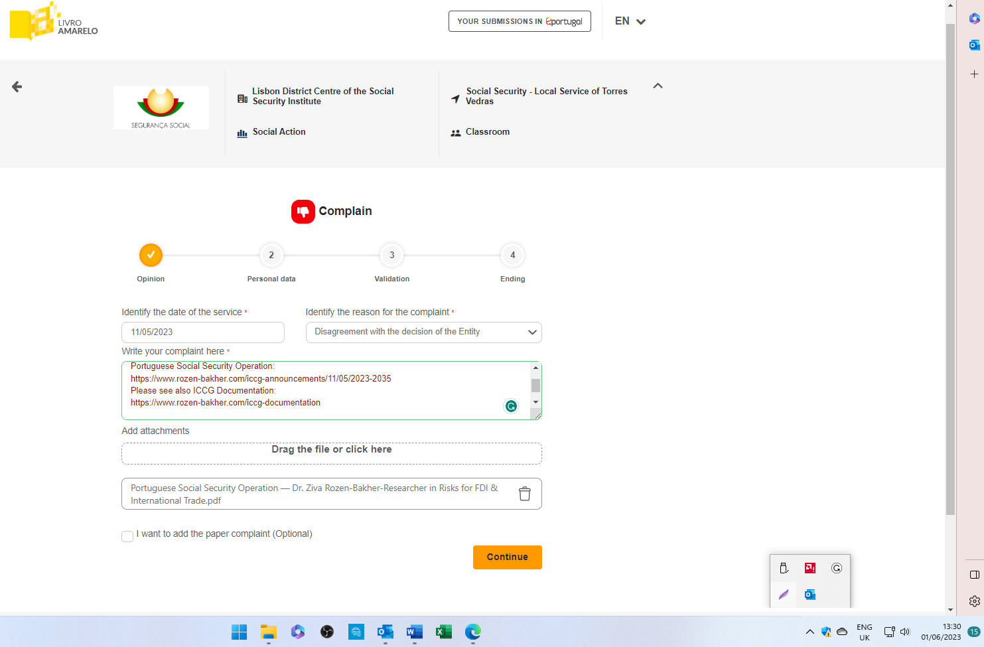Click ENG UK language indicator
This screenshot has height=647, width=984.
point(865,632)
